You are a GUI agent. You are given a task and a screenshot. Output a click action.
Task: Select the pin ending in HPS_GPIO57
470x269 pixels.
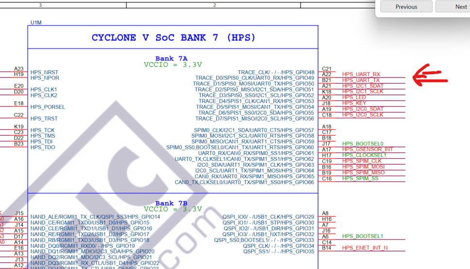point(254,130)
